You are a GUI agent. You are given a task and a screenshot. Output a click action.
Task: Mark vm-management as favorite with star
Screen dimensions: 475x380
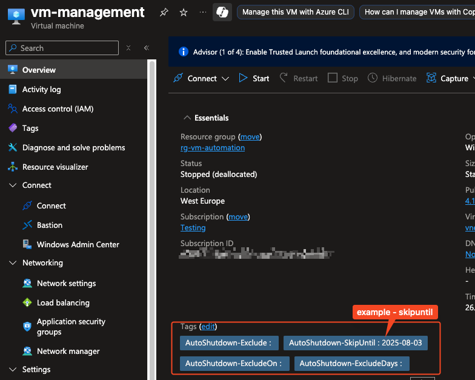tap(184, 12)
